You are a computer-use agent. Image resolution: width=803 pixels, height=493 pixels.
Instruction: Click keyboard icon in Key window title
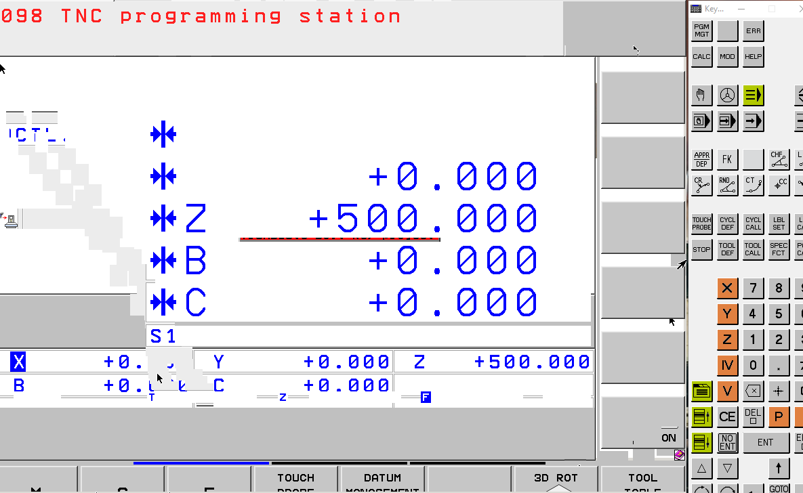(x=696, y=9)
